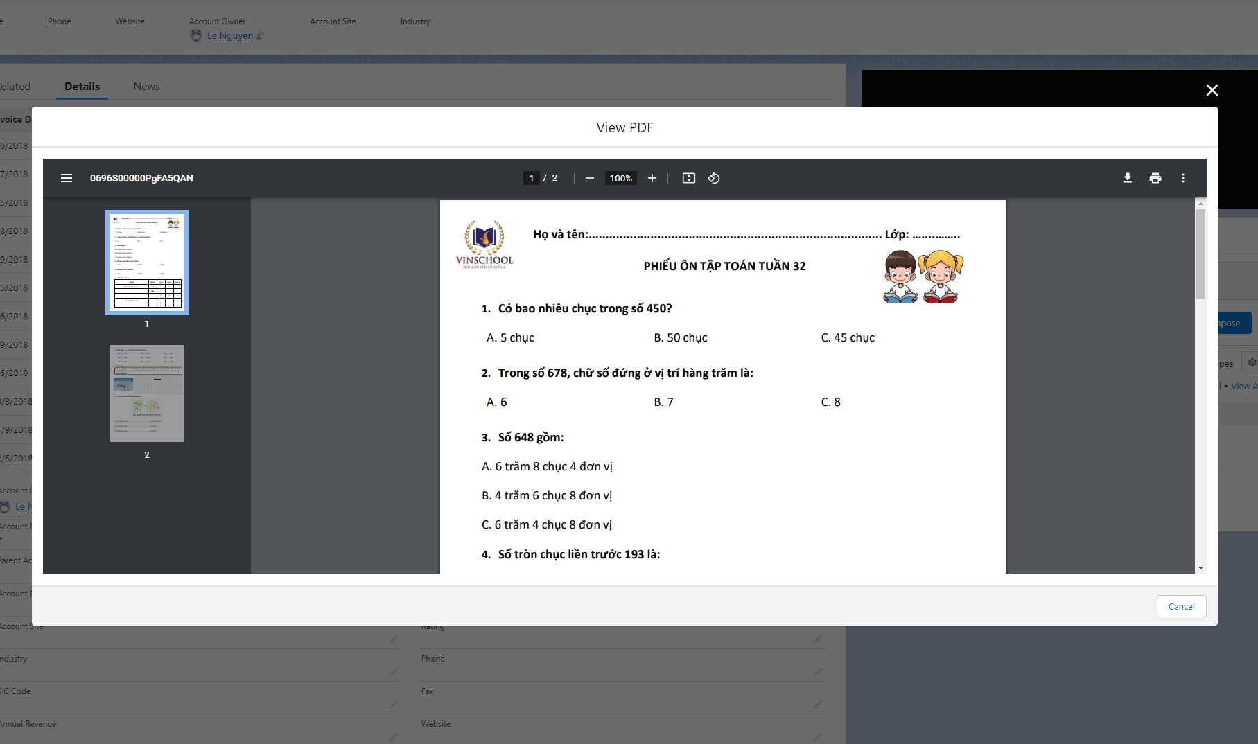1258x744 pixels.
Task: Switch to the News tab
Action: pyautogui.click(x=146, y=87)
